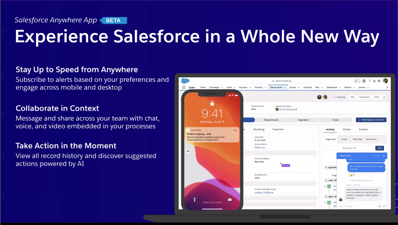398x225 pixels.
Task: Open the Monica Edwards owner link
Action: [x=287, y=109]
